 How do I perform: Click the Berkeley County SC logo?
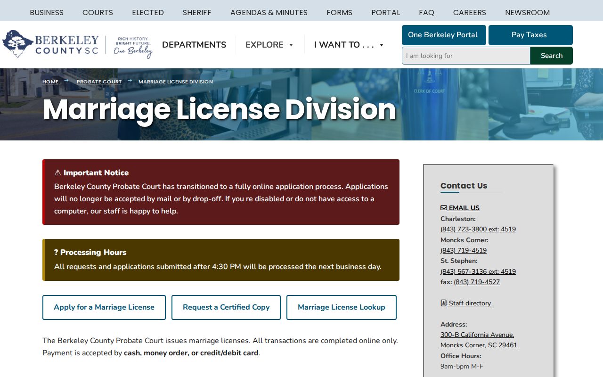click(x=77, y=44)
